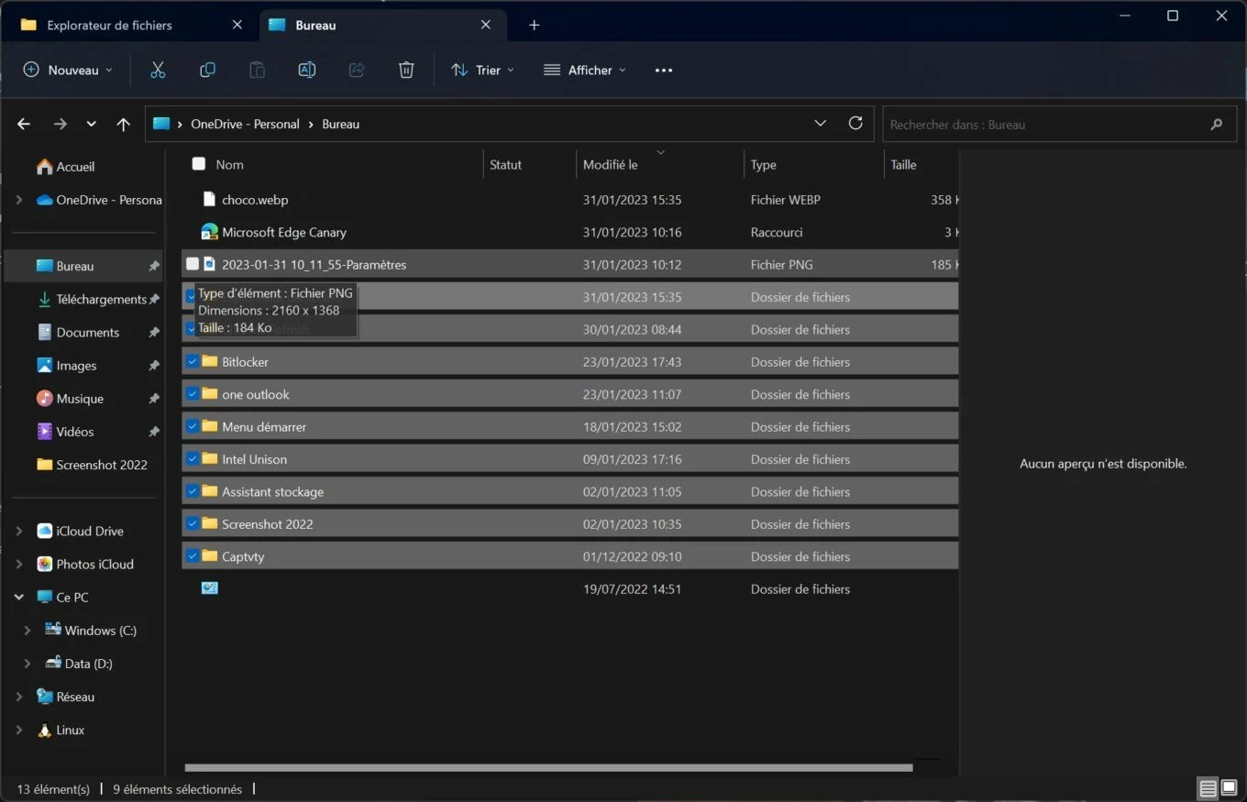This screenshot has width=1247, height=802.
Task: Click the Intel Unison folder icon
Action: 209,458
